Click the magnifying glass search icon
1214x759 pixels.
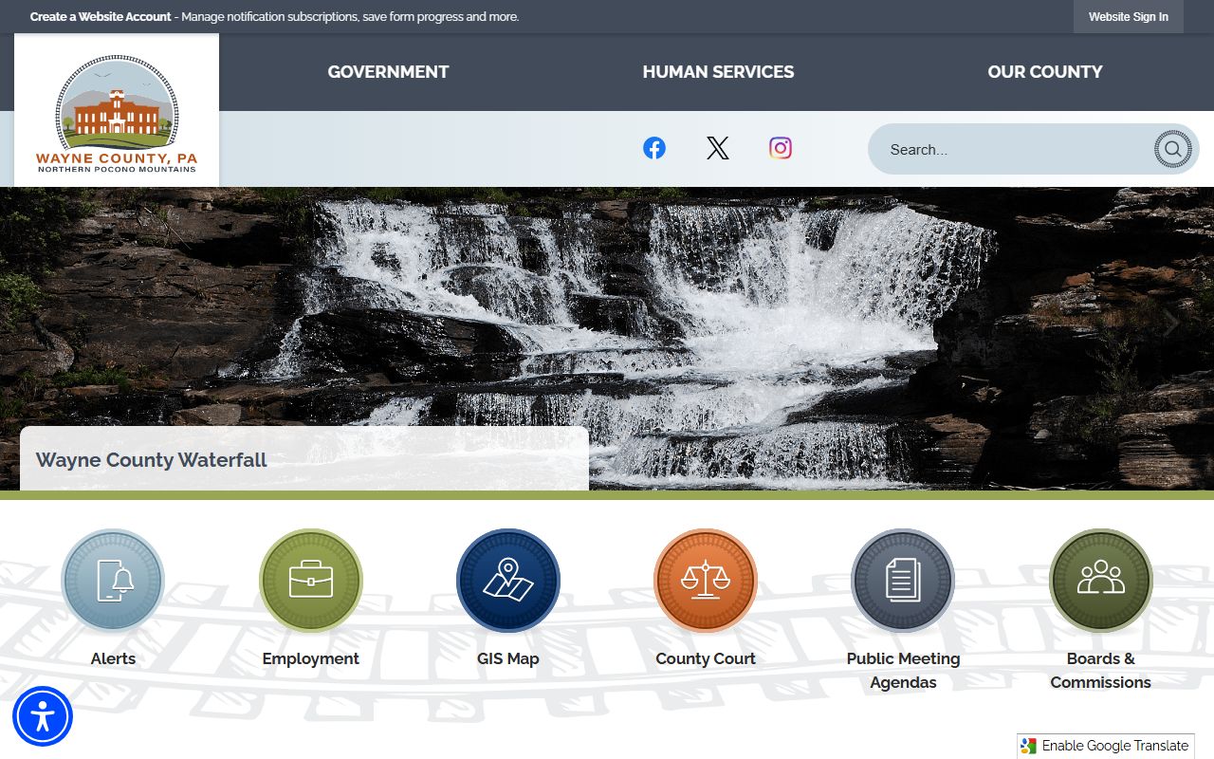[1172, 149]
